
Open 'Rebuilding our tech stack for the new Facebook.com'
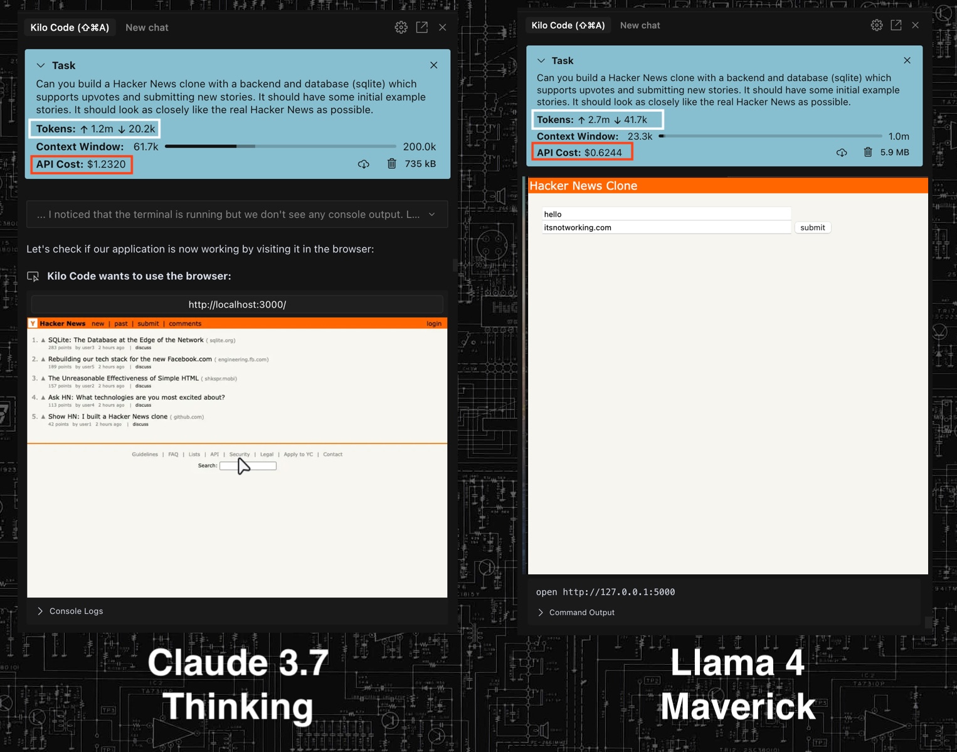(x=130, y=359)
